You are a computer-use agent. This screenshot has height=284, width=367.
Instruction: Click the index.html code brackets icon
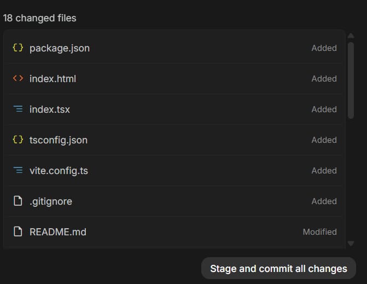pos(18,78)
